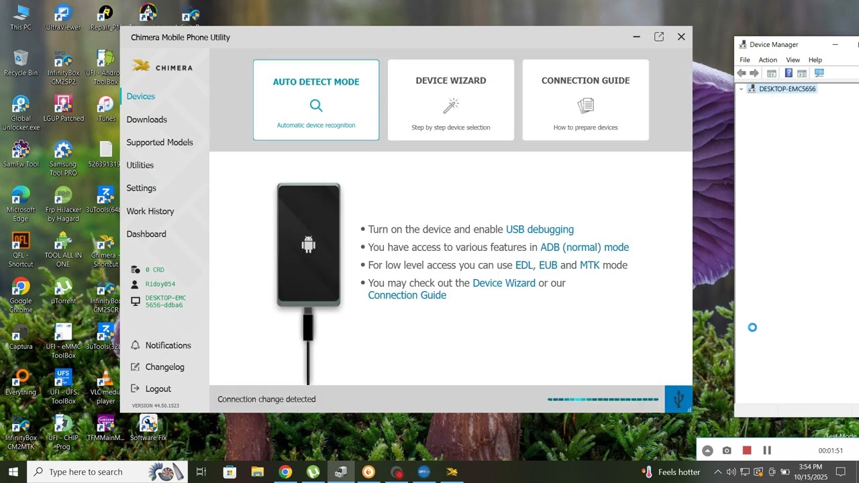The height and width of the screenshot is (483, 859).
Task: Open Utilities in Chimera sidebar
Action: click(140, 165)
